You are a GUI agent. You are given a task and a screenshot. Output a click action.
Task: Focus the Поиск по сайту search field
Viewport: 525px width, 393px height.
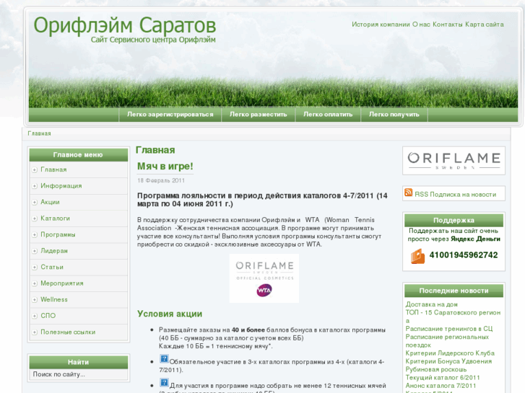tap(79, 374)
